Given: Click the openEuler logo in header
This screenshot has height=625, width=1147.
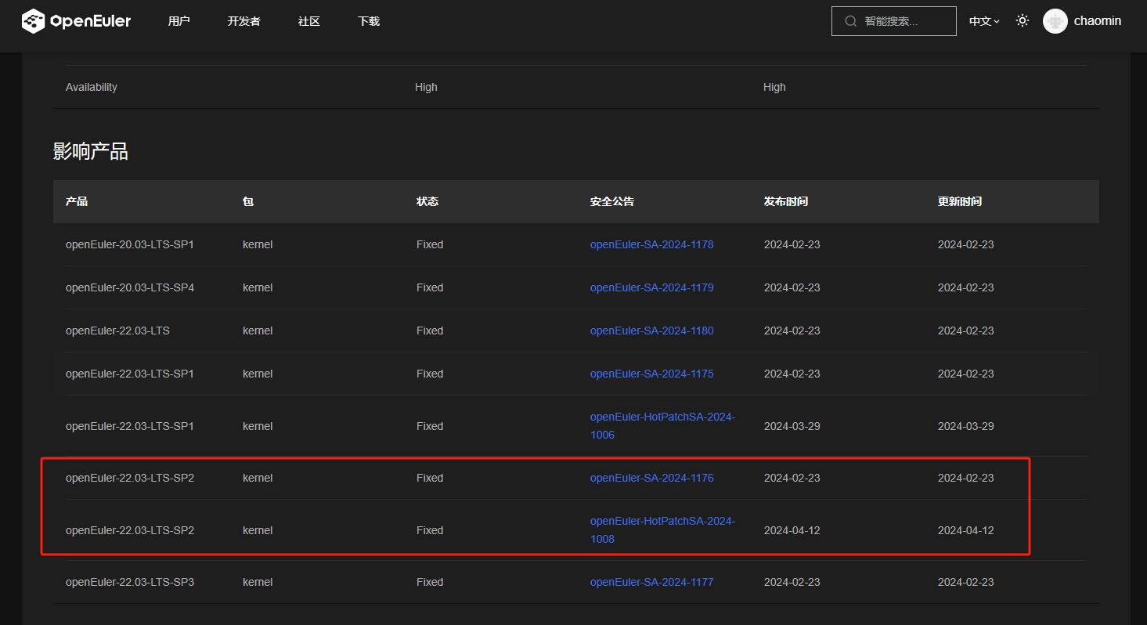Looking at the screenshot, I should point(76,21).
